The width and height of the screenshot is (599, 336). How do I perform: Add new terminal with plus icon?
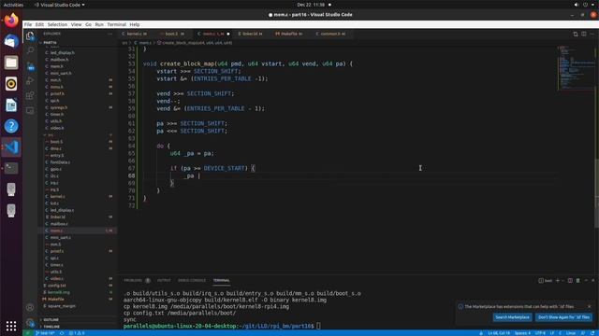coord(558,280)
